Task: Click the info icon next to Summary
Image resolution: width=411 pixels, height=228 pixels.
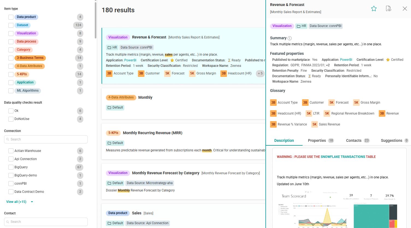Action: [x=289, y=38]
